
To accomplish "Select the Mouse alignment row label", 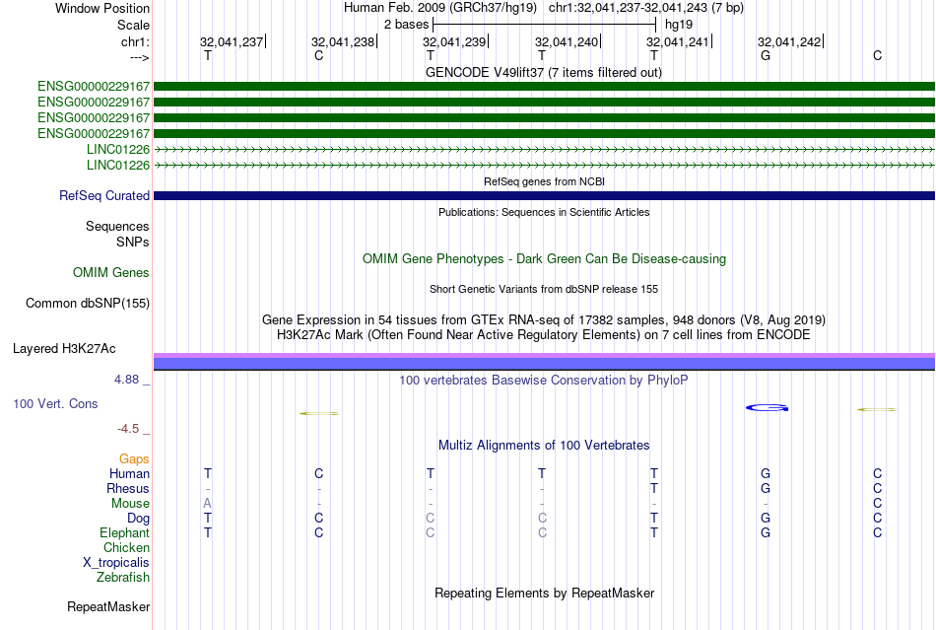I will (130, 504).
